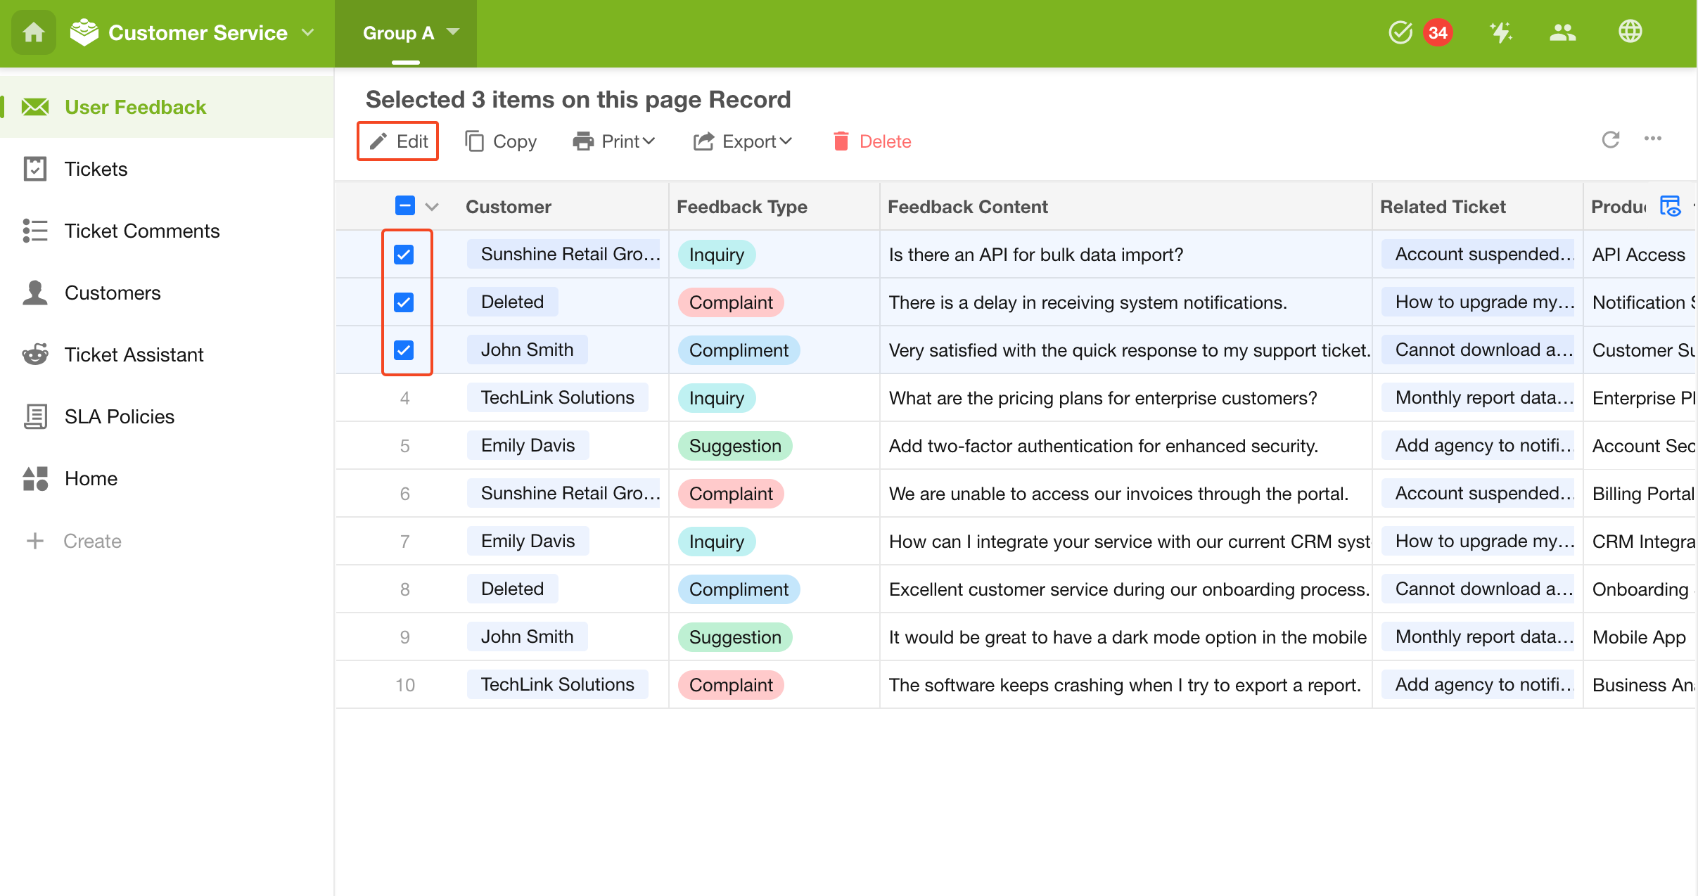Click the Edit button
The image size is (1698, 896).
pyautogui.click(x=398, y=141)
